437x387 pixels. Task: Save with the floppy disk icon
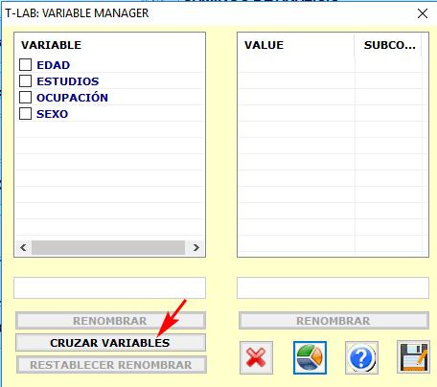click(x=413, y=357)
